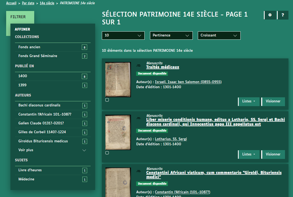Open author link Israeli, Isaac ben Salomon
Viewport: 293px width, 197px height.
coord(188,82)
